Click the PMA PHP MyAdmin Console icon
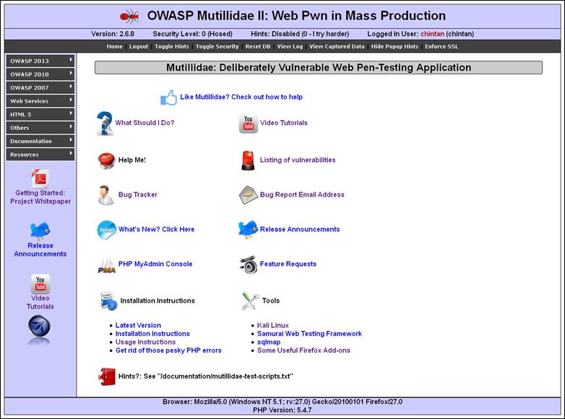Image resolution: width=565 pixels, height=419 pixels. click(106, 264)
